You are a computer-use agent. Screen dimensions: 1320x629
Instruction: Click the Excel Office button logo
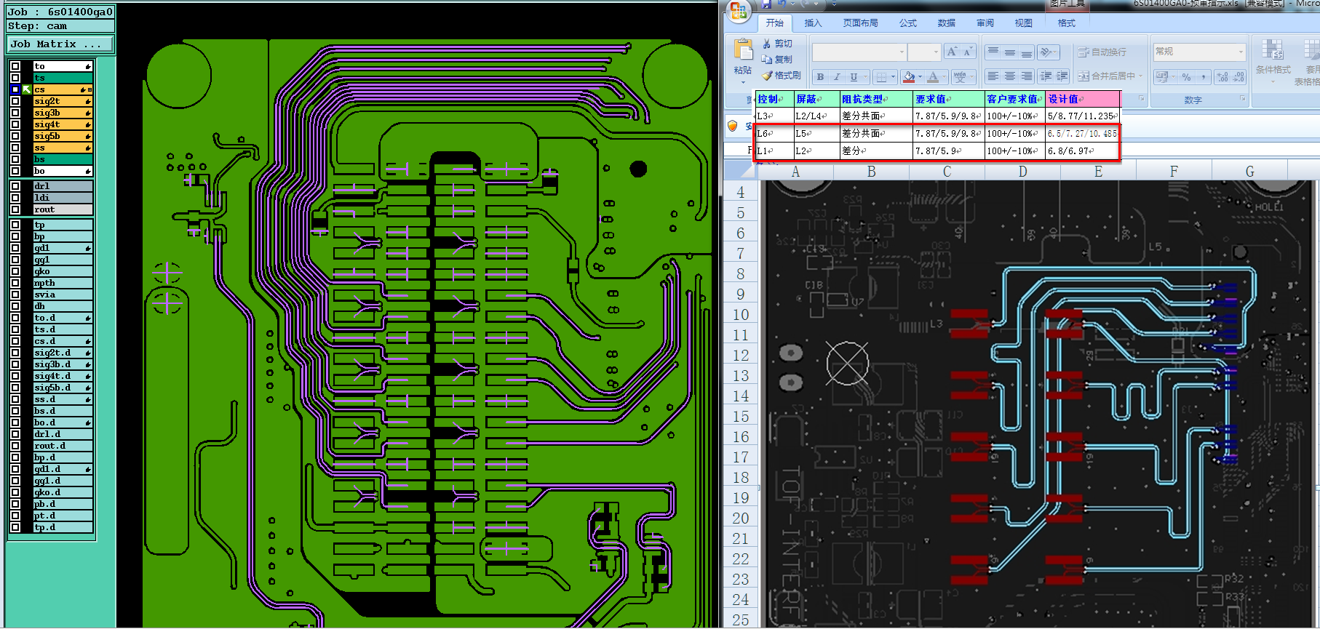[x=737, y=10]
